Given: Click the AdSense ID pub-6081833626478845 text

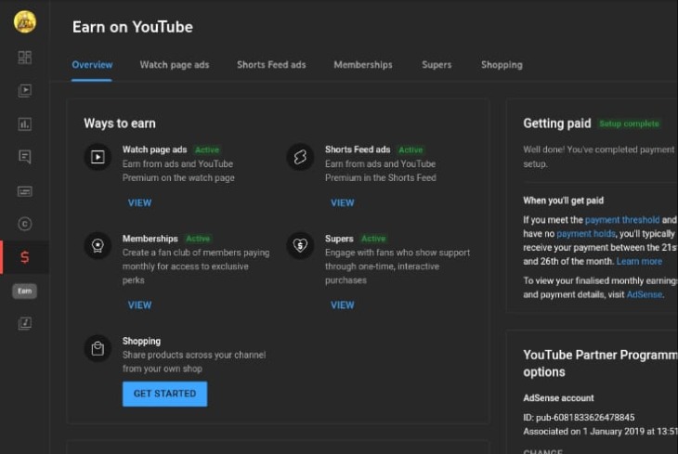Looking at the screenshot, I should tap(579, 417).
